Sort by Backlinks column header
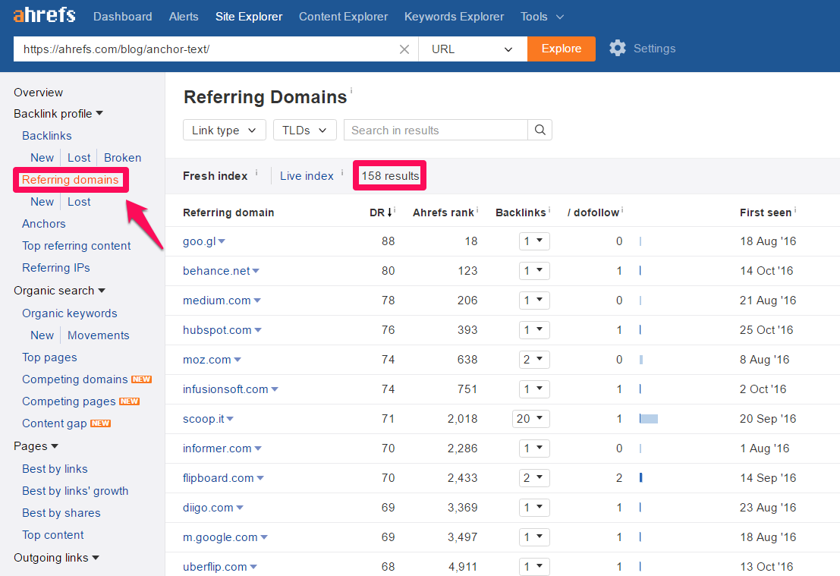 [x=521, y=212]
